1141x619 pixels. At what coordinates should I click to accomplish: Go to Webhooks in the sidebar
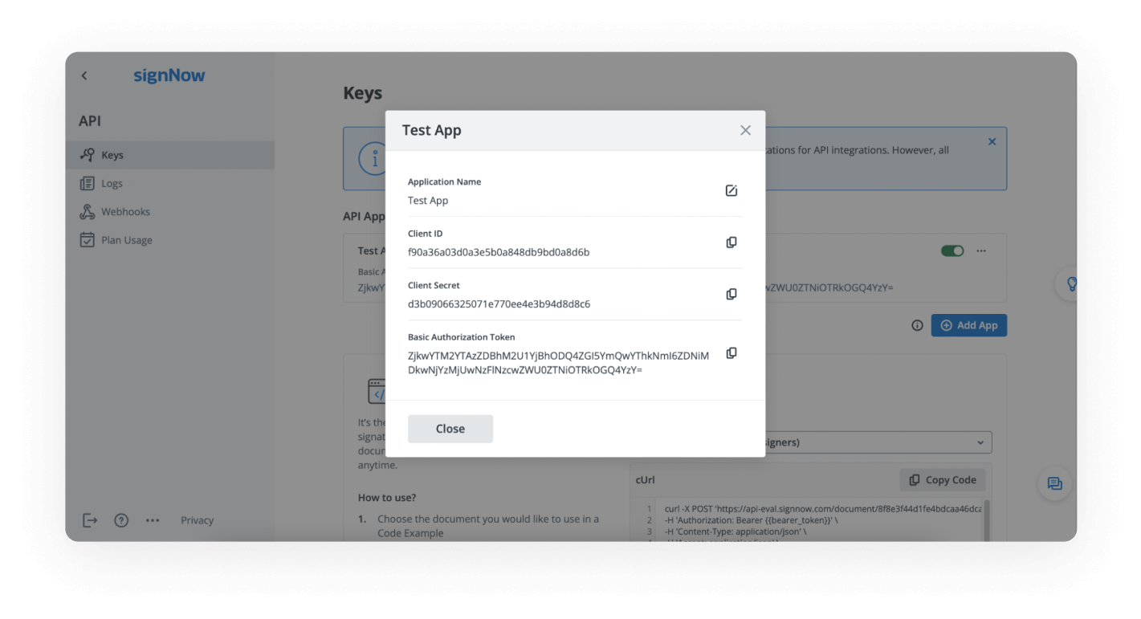click(125, 212)
